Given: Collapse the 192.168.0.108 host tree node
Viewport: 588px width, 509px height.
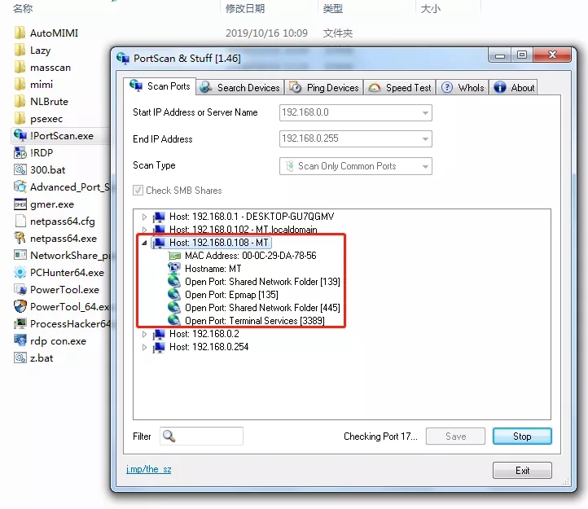Looking at the screenshot, I should pyautogui.click(x=145, y=243).
